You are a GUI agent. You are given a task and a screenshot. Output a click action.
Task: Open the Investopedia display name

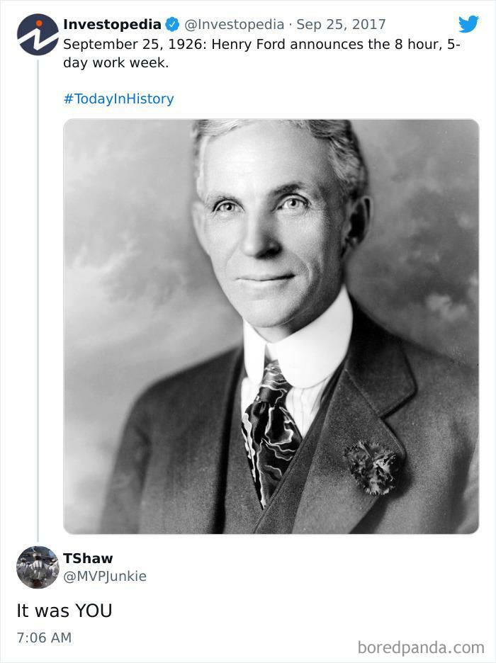tap(112, 25)
